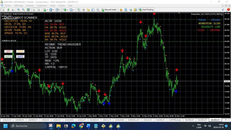
Task: Open the Graphiques menu
Action: [42, 6]
